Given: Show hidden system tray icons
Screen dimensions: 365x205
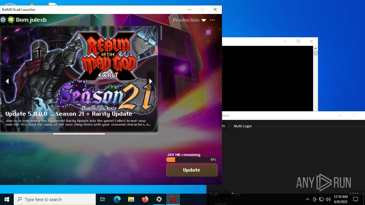Looking at the screenshot, I should click(x=307, y=199).
